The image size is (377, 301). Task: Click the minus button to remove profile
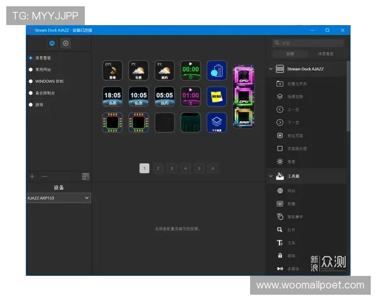click(x=44, y=176)
